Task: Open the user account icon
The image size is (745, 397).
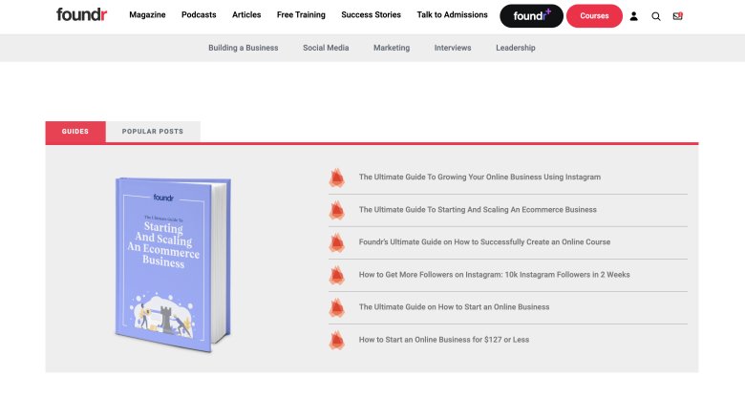Action: coord(633,16)
